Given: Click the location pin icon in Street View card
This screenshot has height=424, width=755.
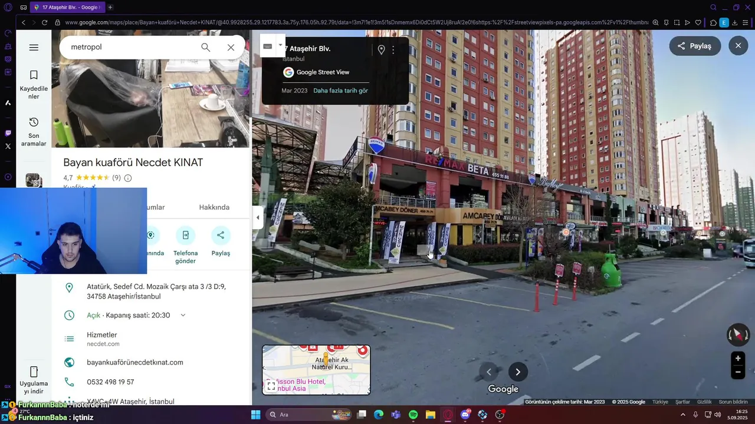Looking at the screenshot, I should tap(381, 50).
